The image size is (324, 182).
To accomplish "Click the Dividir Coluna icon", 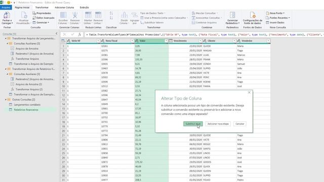I will click(124, 16).
